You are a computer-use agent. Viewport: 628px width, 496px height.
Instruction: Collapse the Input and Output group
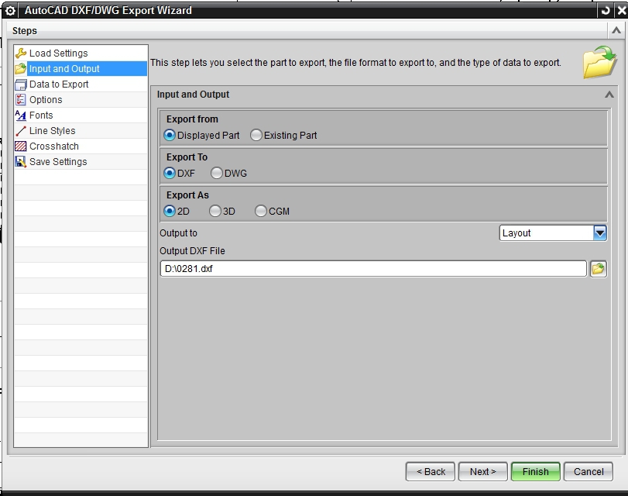click(609, 95)
